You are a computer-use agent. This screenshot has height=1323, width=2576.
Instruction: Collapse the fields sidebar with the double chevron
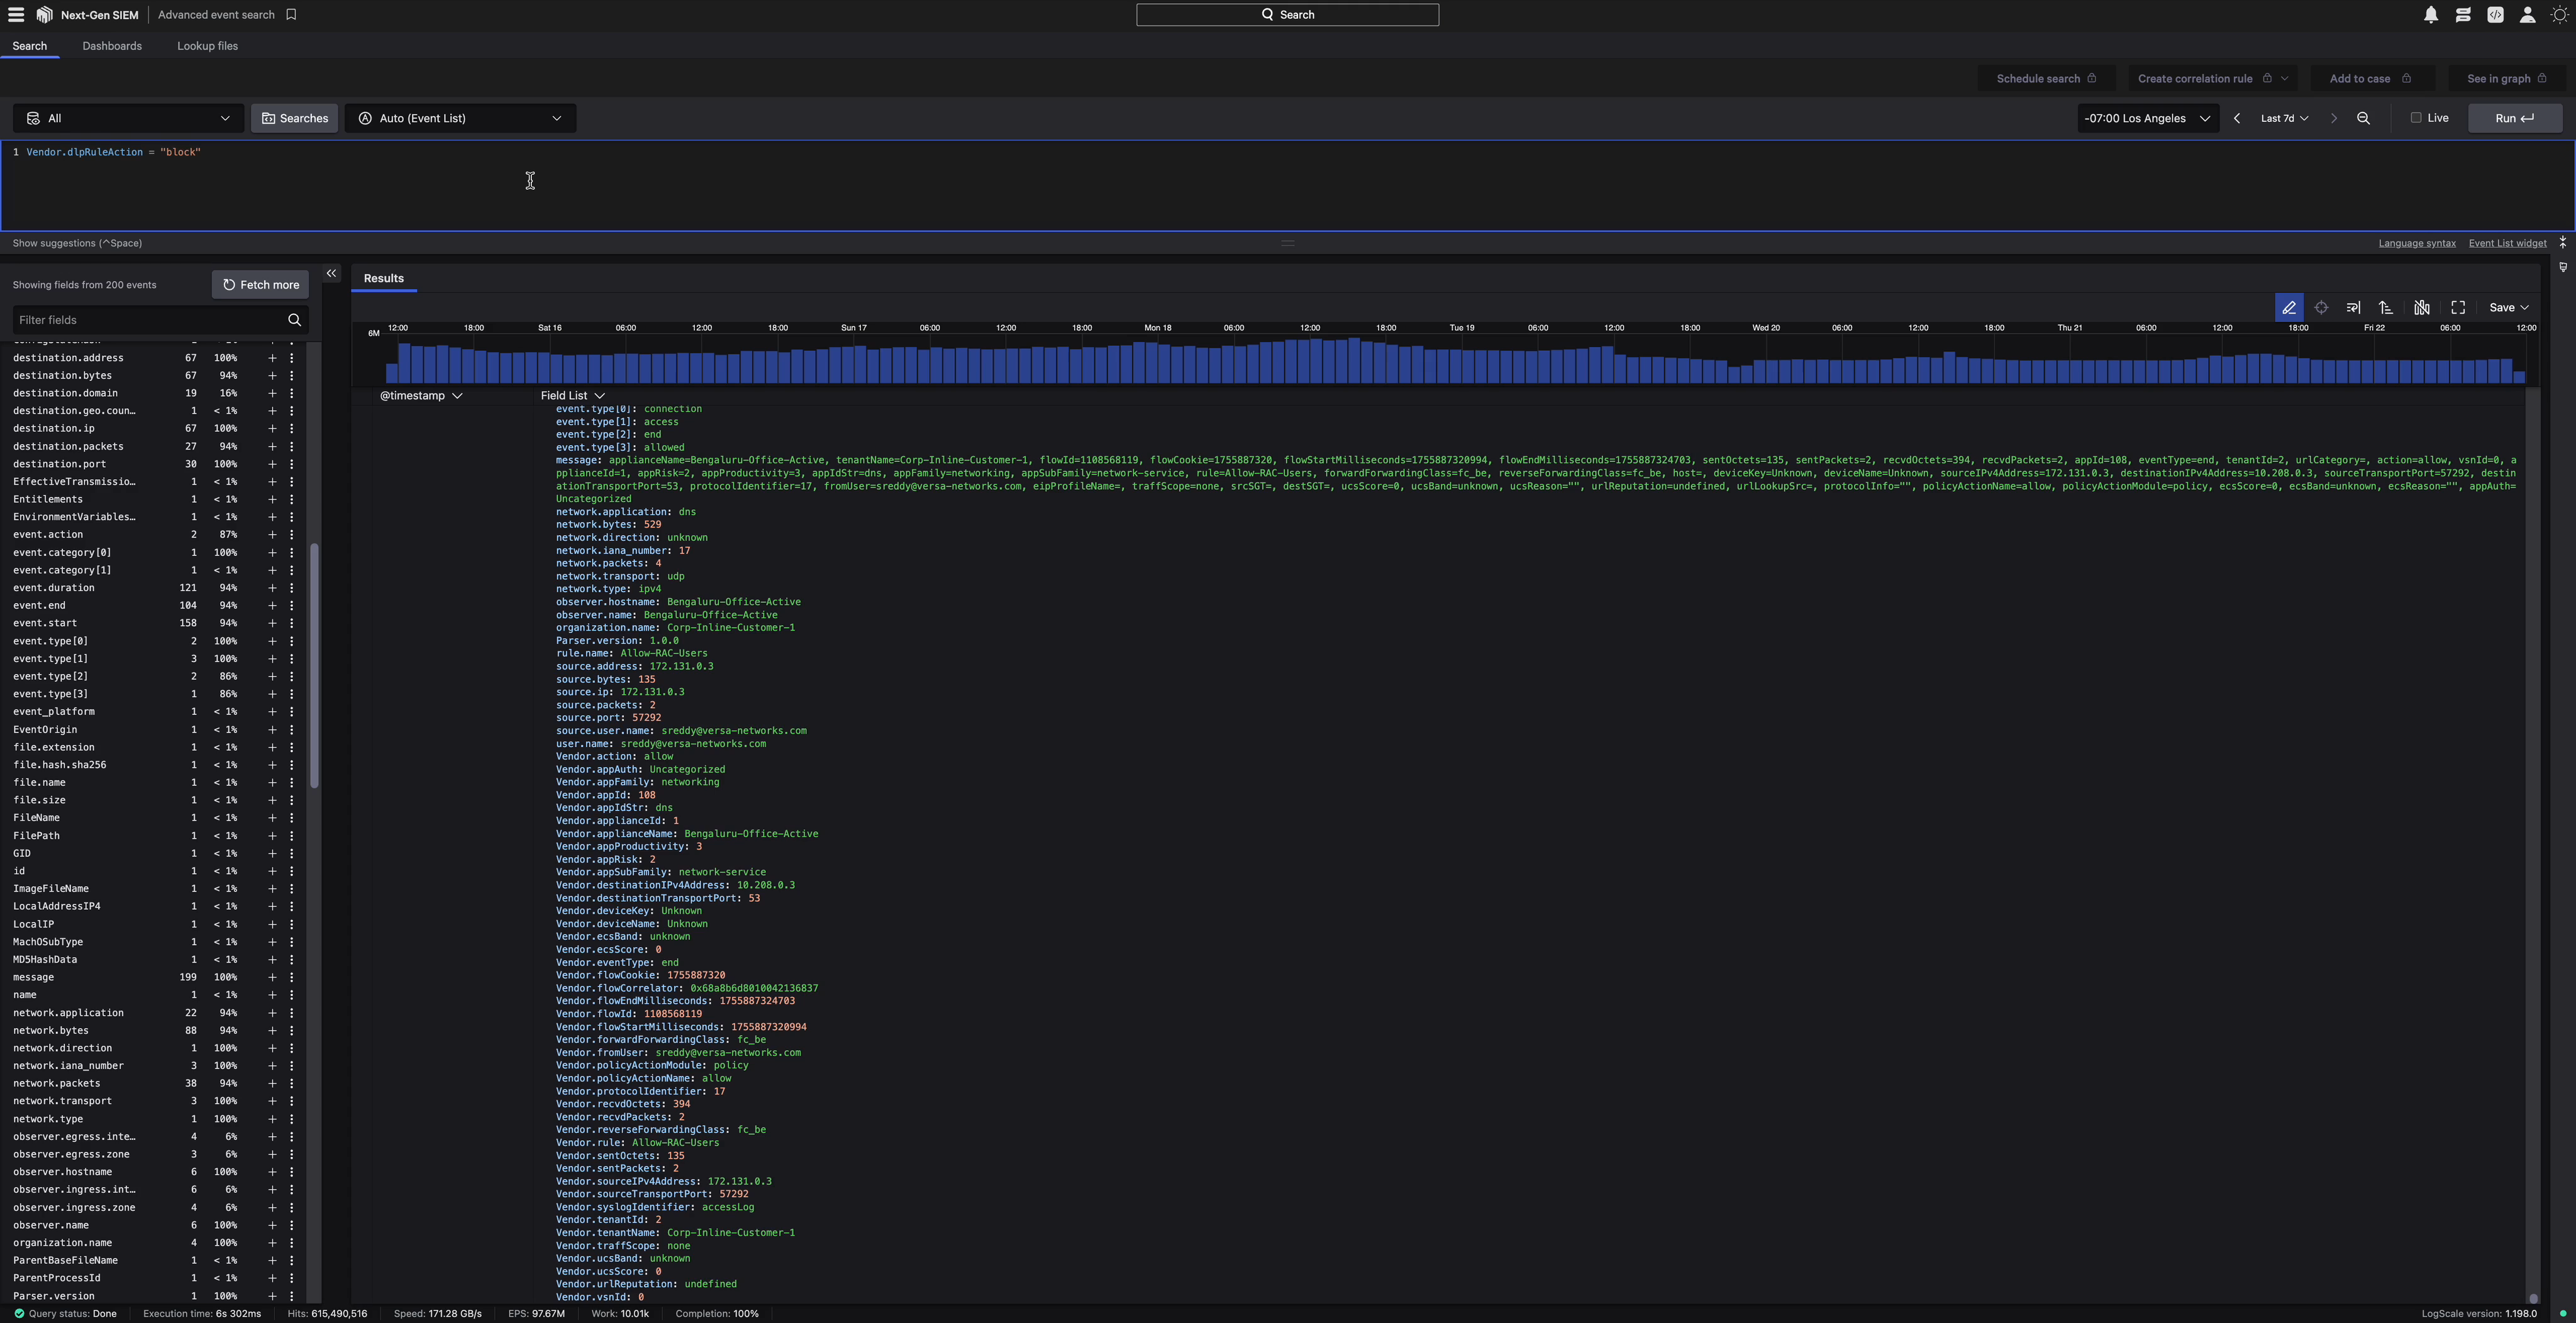tap(331, 273)
